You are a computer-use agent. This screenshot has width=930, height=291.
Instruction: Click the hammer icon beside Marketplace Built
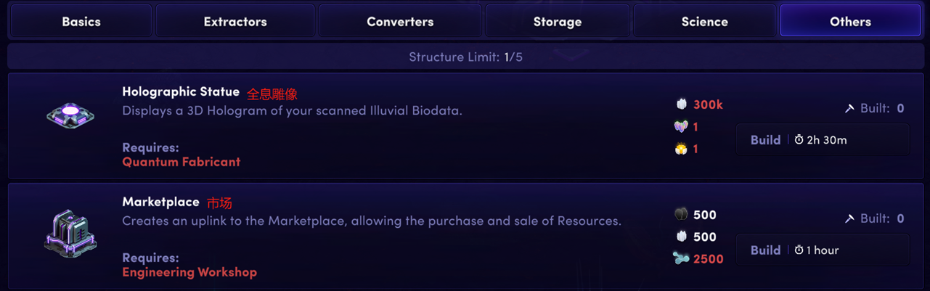point(849,218)
